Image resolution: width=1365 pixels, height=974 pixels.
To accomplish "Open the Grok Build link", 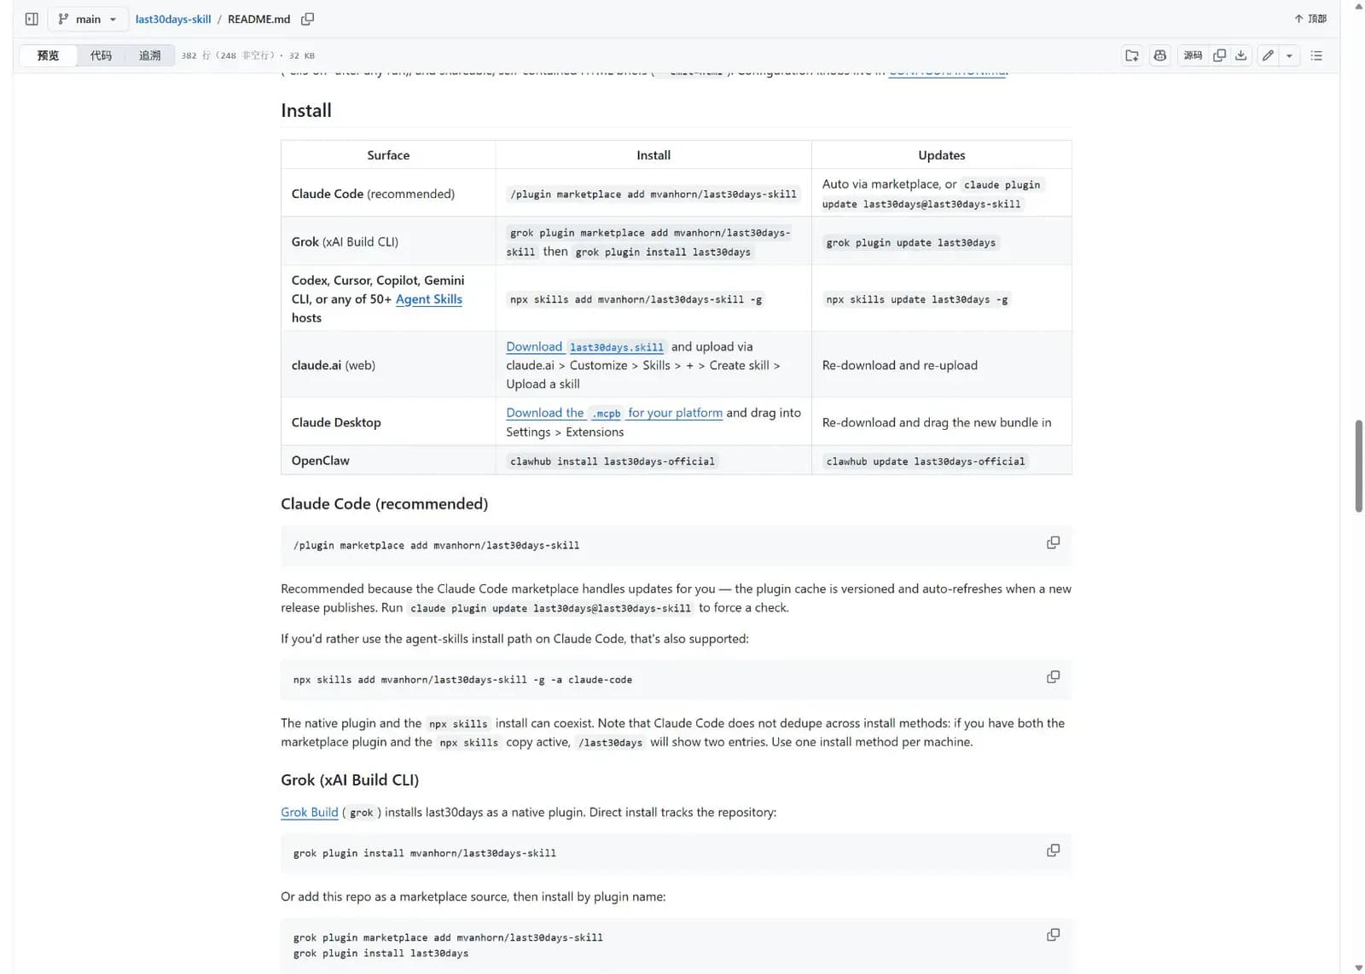I will coord(310,812).
